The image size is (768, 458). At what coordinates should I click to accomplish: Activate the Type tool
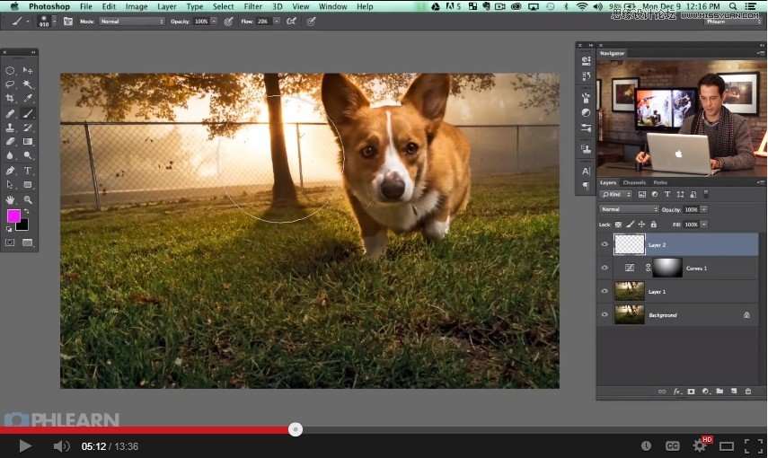28,171
